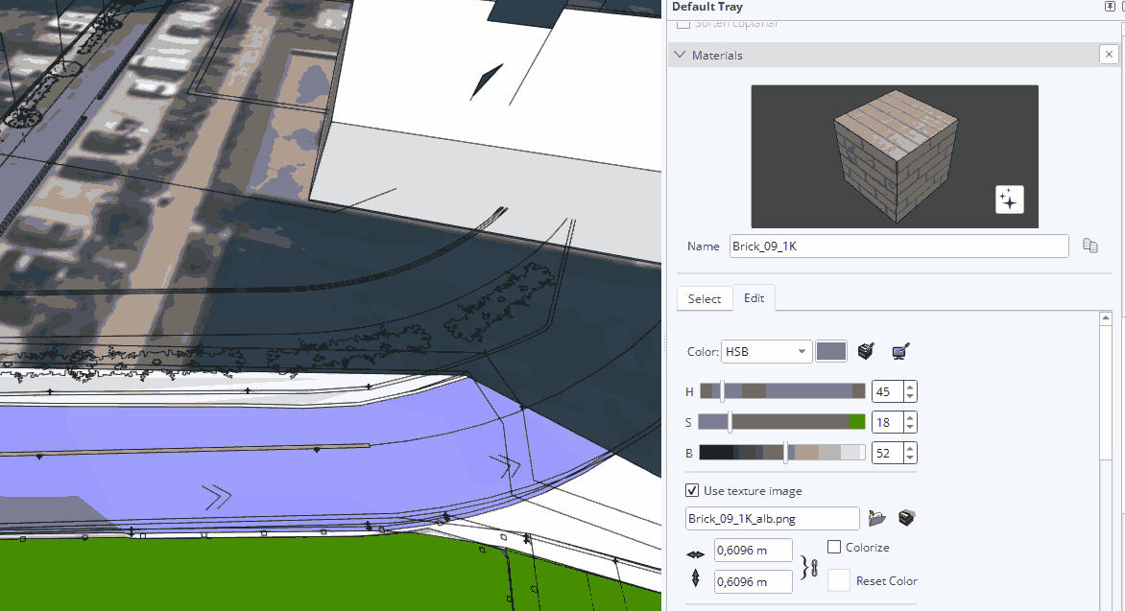The height and width of the screenshot is (611, 1125).
Task: Uncheck Use texture image
Action: click(692, 490)
